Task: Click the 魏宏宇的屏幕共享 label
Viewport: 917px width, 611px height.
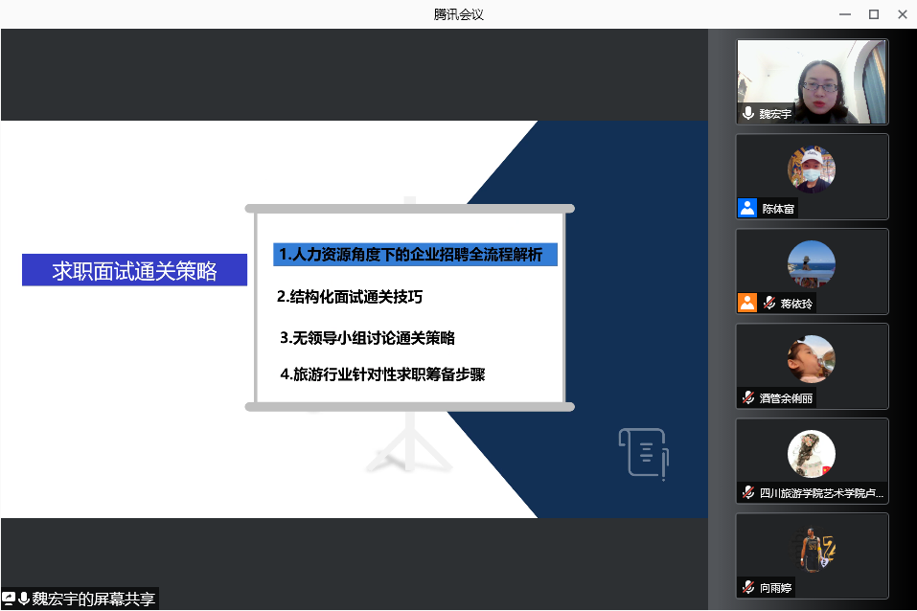Action: coord(94,599)
